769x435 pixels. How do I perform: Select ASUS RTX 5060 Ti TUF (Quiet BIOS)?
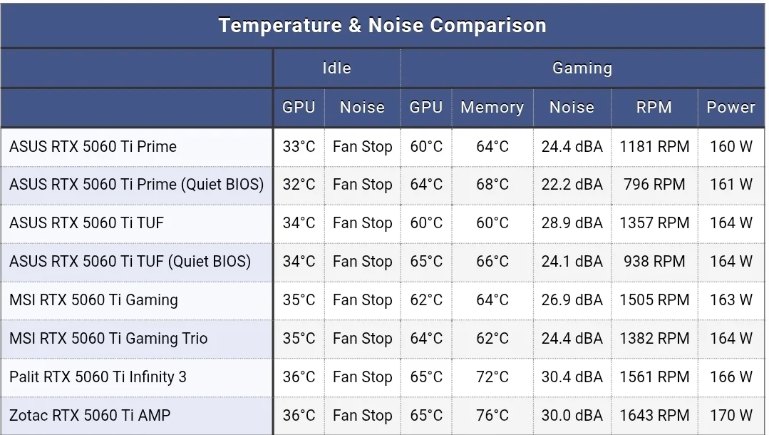pyautogui.click(x=130, y=262)
